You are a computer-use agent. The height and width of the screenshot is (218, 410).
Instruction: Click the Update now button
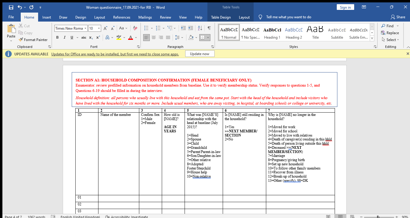tap(200, 54)
